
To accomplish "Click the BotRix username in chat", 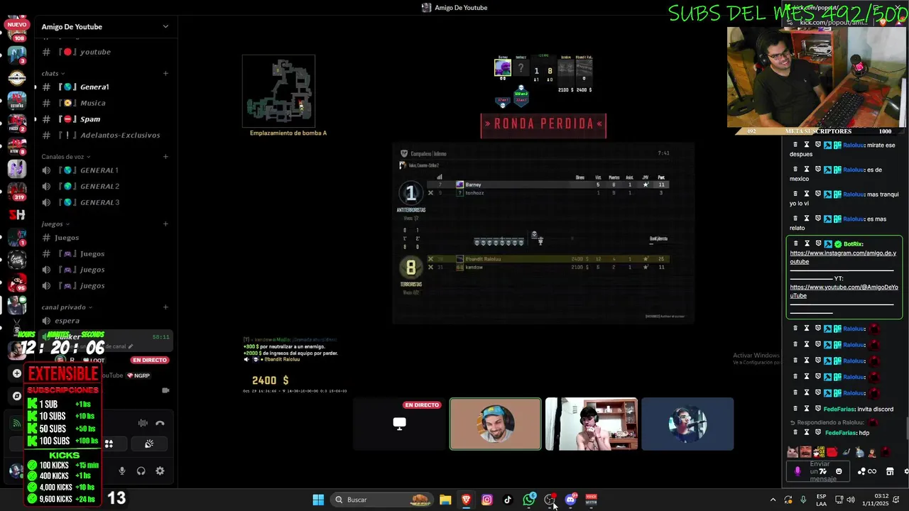I will [x=853, y=243].
